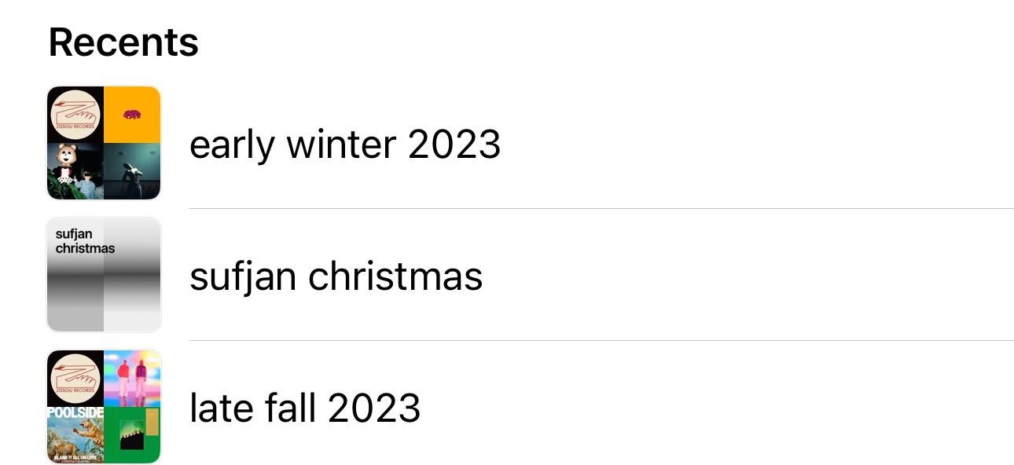Image resolution: width=1014 pixels, height=465 pixels.
Task: Click empty row space right of sufjan christmas
Action: [x=747, y=276]
